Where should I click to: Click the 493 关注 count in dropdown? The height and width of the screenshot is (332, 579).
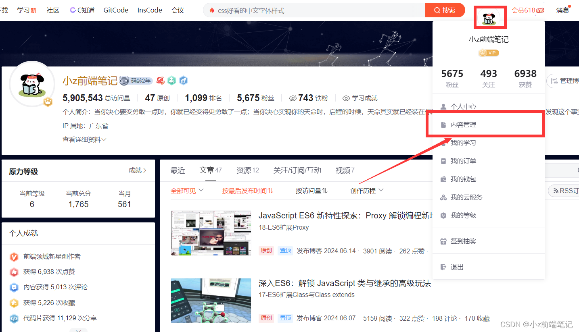point(489,79)
